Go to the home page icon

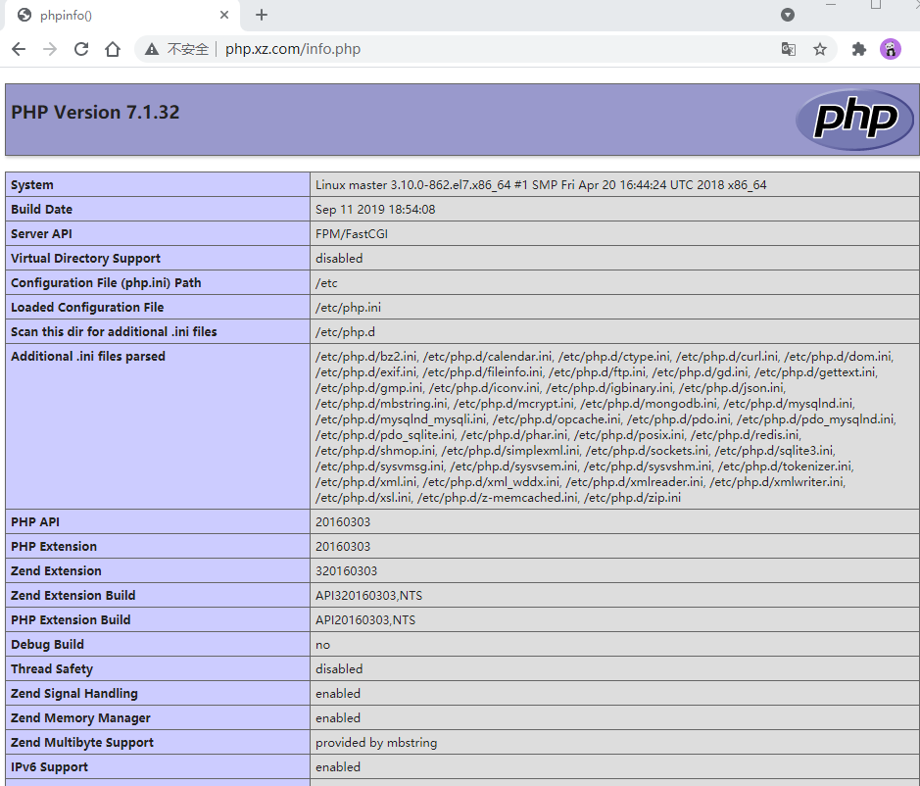[113, 49]
